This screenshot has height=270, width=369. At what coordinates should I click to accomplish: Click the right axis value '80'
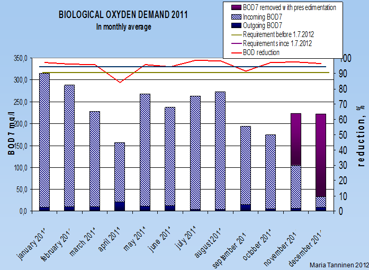pyautogui.click(x=343, y=89)
